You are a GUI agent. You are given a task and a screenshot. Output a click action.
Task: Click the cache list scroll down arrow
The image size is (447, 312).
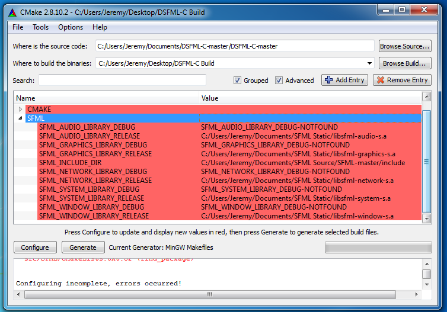click(426, 218)
